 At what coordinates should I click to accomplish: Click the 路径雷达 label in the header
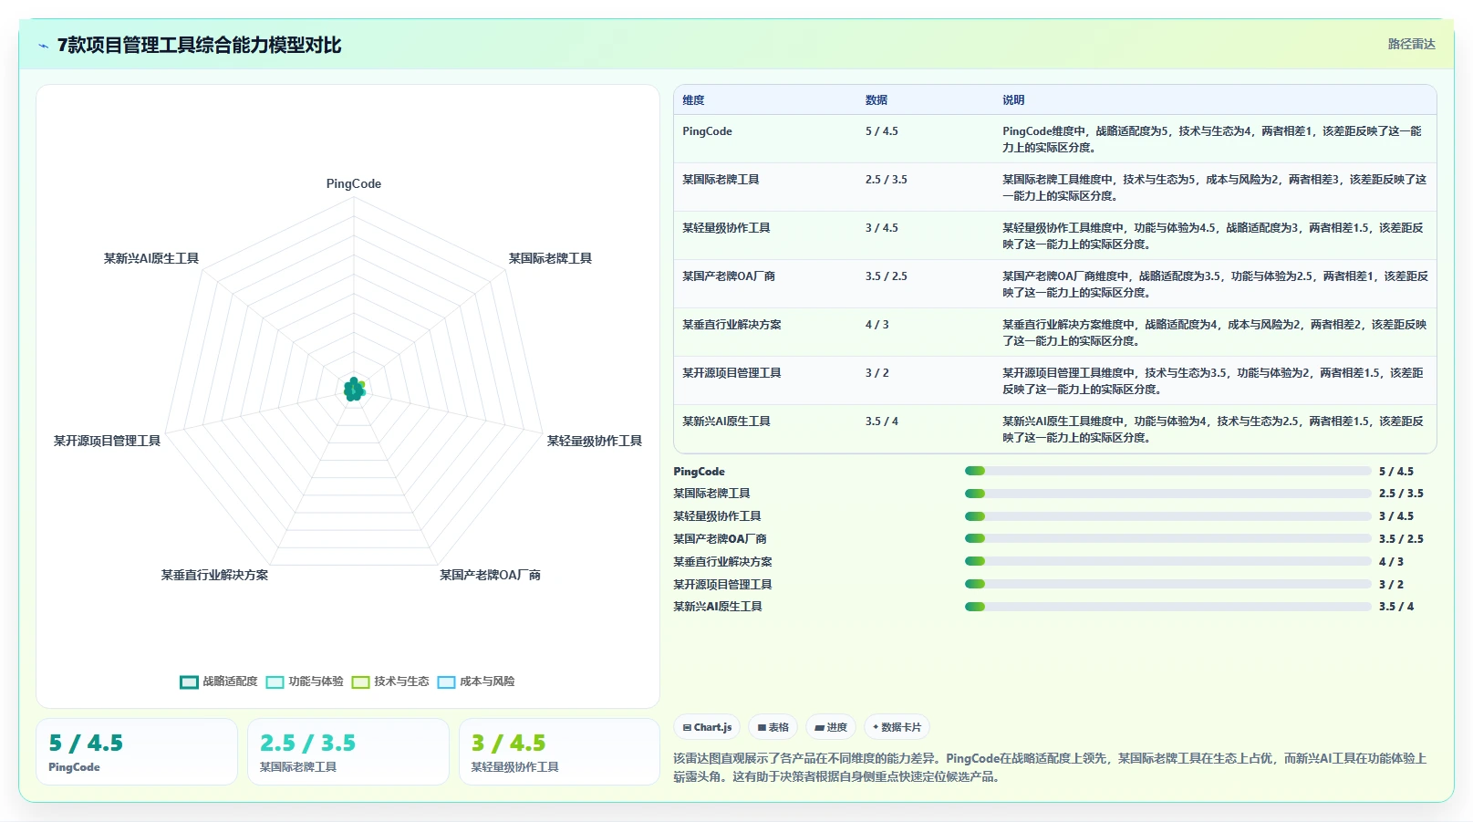(1411, 44)
